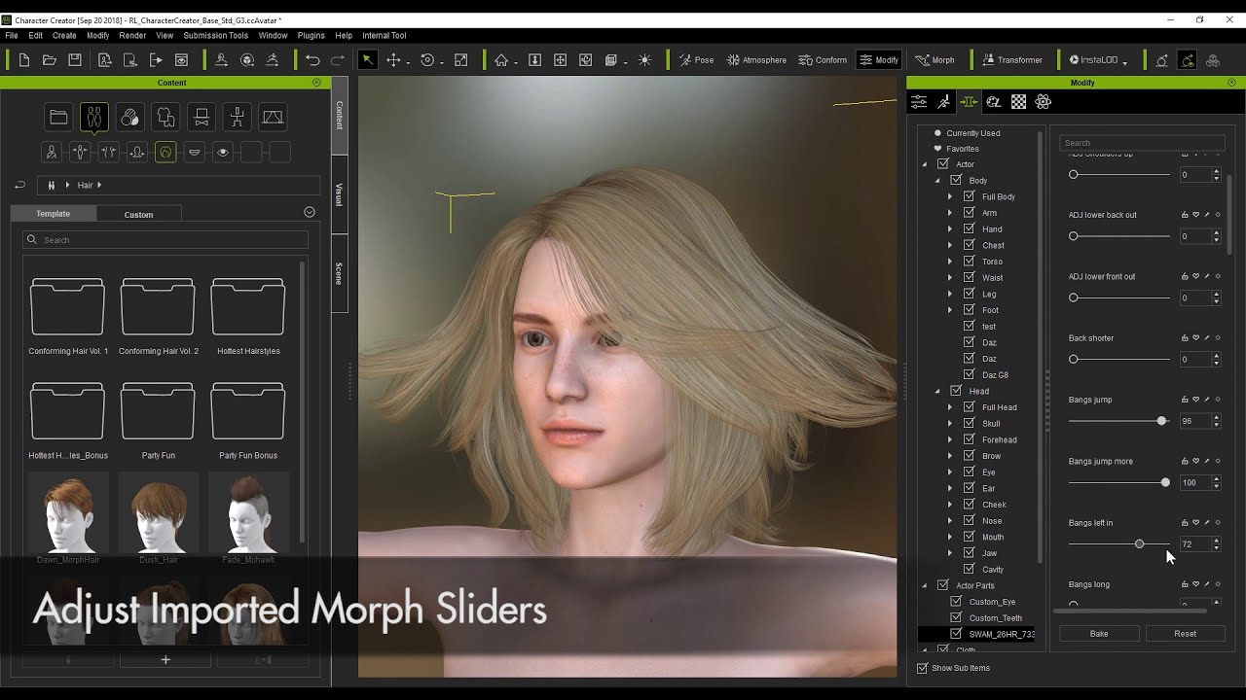Open the atom-shaped physics tab in Modify
Viewport: 1246px width, 700px height.
pos(1044,102)
